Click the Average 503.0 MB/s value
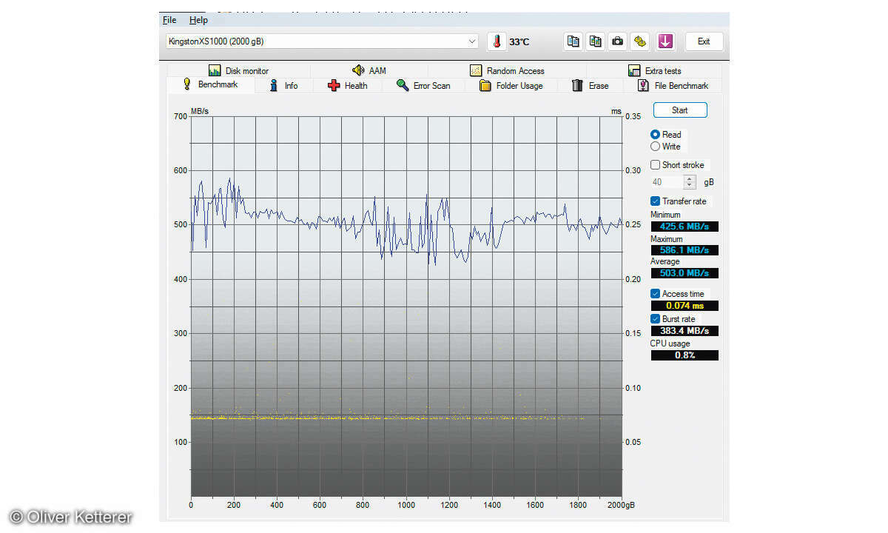Viewport: 888px width, 533px height. point(684,273)
